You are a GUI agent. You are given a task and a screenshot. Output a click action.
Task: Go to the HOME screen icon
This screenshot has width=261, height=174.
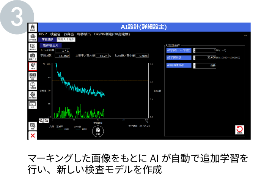(33, 27)
